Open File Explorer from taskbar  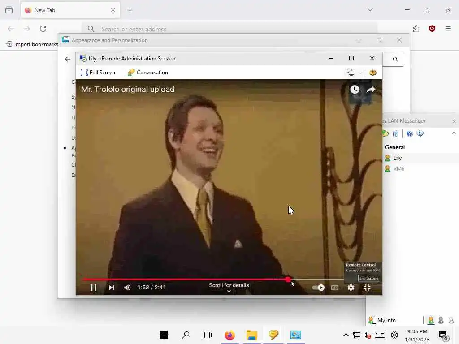[x=252, y=335]
